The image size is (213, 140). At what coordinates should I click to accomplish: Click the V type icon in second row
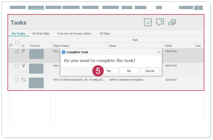23,66
